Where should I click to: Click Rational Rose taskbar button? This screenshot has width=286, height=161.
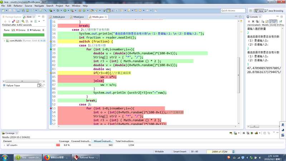pos(85,157)
